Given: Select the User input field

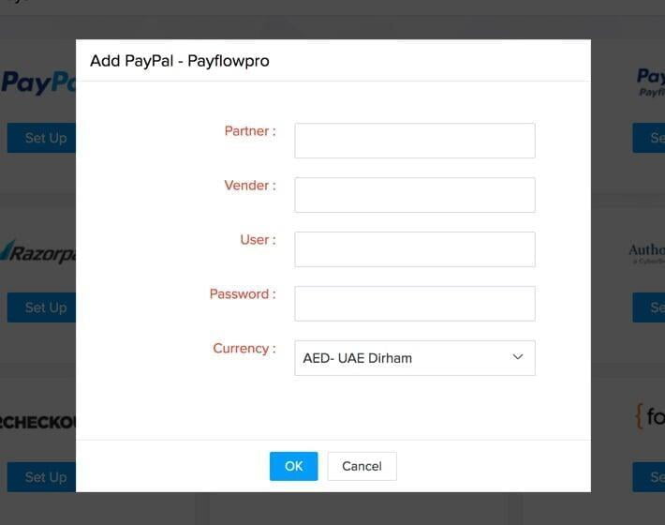Looking at the screenshot, I should 415,249.
